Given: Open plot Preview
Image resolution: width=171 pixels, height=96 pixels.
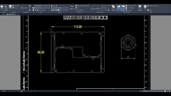Looking at the screenshot, I should pos(15,8).
